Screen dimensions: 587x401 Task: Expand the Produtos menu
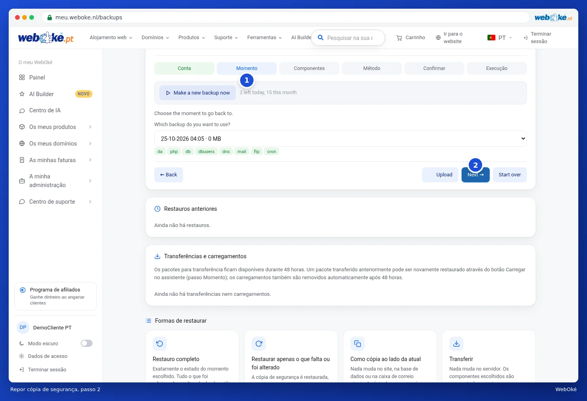(x=192, y=38)
